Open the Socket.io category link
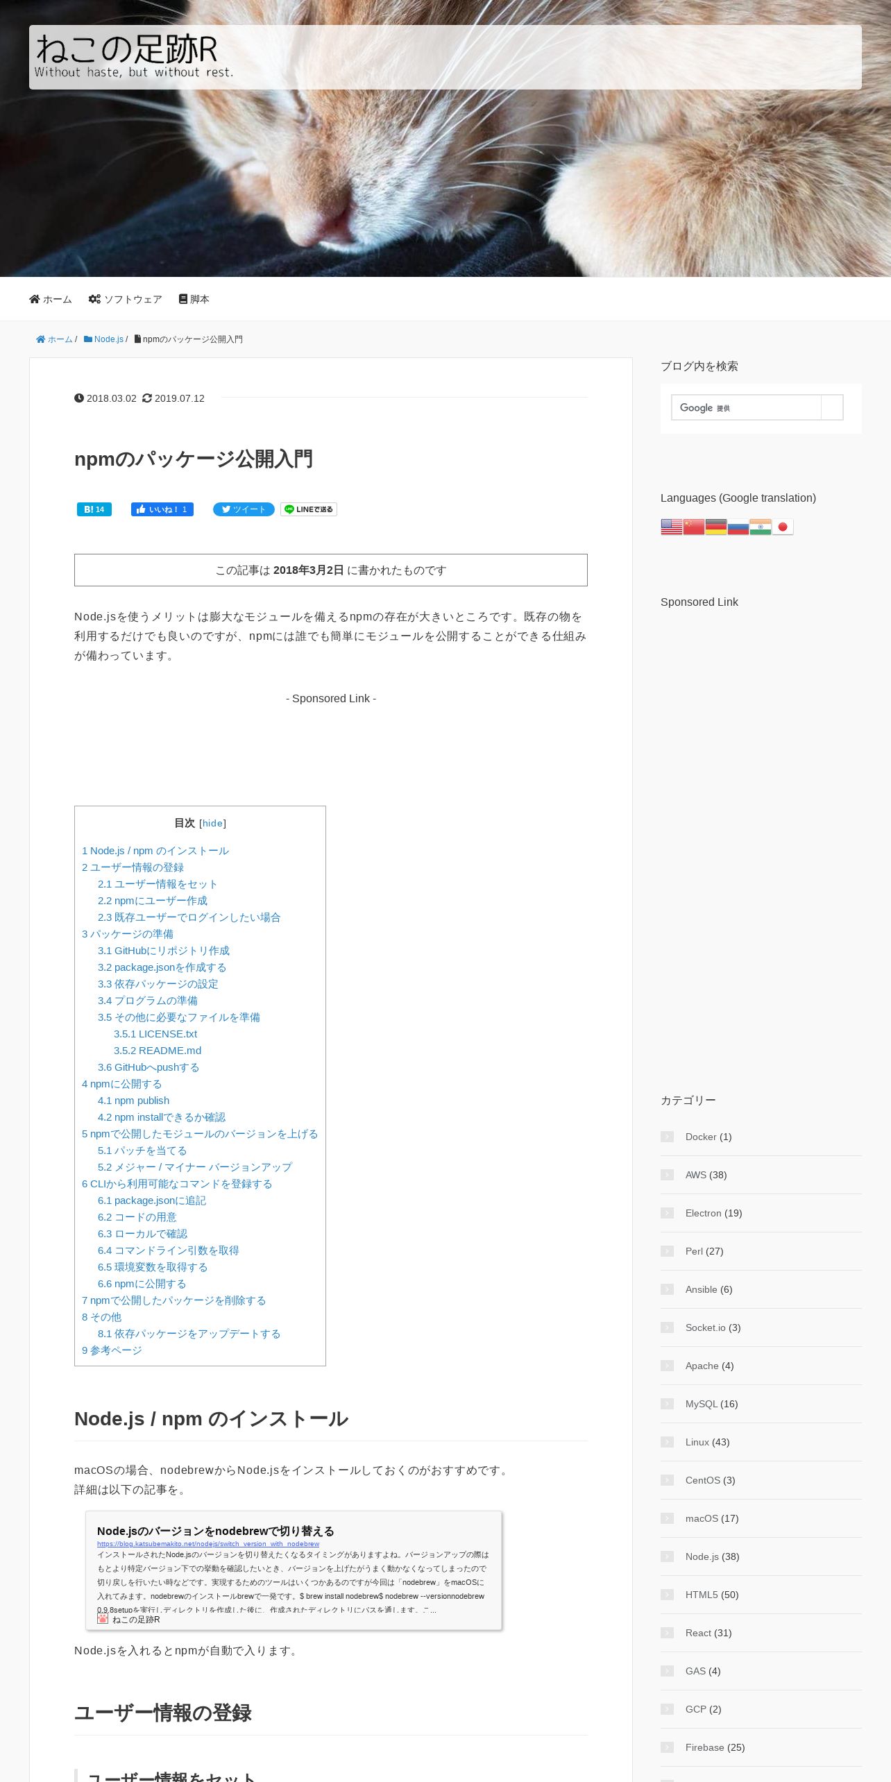Screen dimensions: 891x1782 coord(706,1327)
